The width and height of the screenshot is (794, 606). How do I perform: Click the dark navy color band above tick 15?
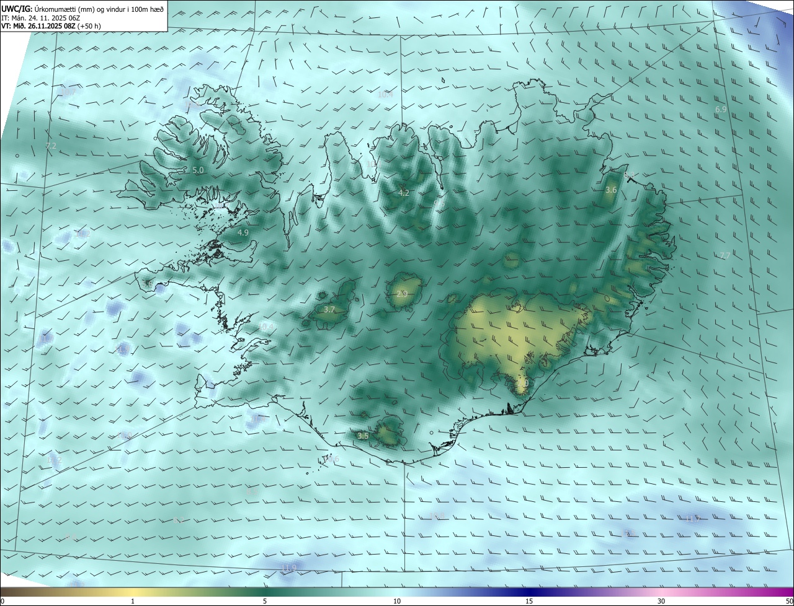pos(529,592)
